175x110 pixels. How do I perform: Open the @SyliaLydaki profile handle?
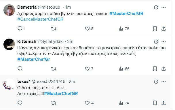51,41
